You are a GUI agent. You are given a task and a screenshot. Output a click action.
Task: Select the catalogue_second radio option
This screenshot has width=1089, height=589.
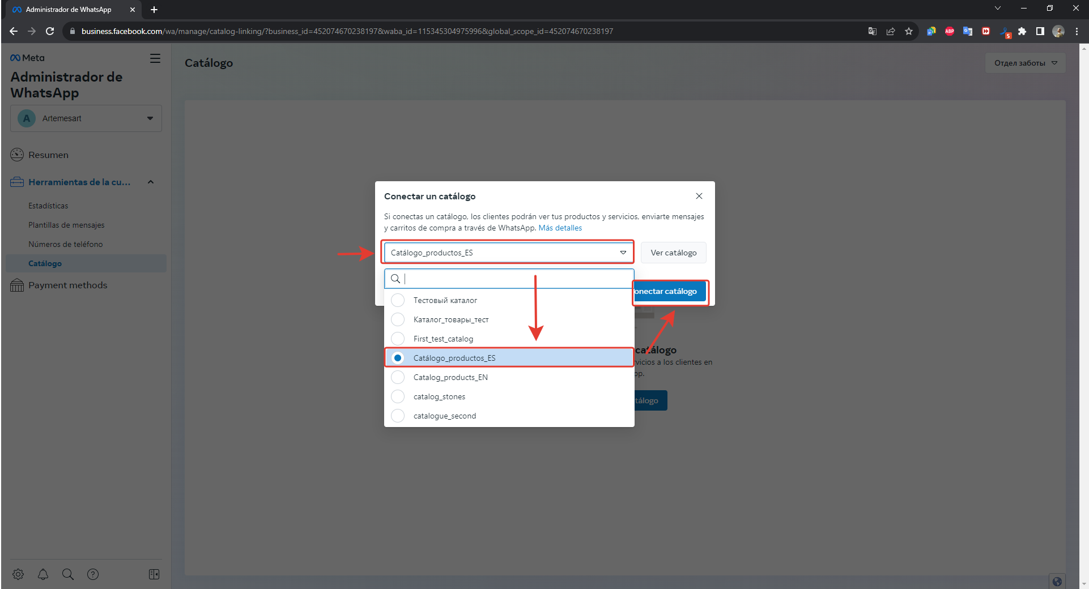tap(398, 416)
